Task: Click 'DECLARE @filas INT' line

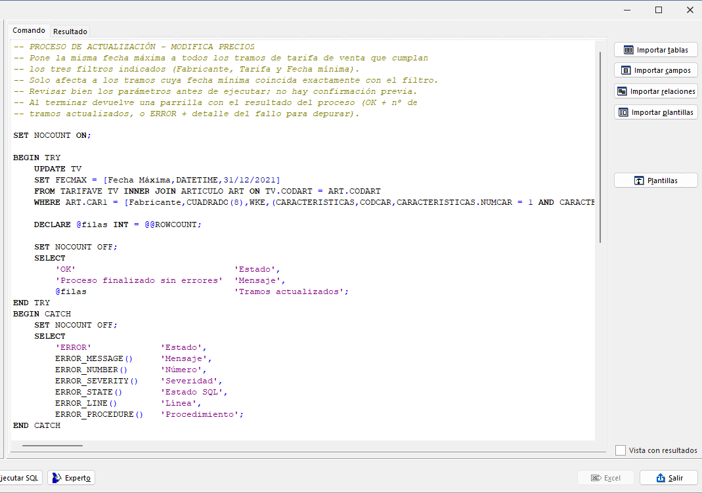Action: (118, 225)
